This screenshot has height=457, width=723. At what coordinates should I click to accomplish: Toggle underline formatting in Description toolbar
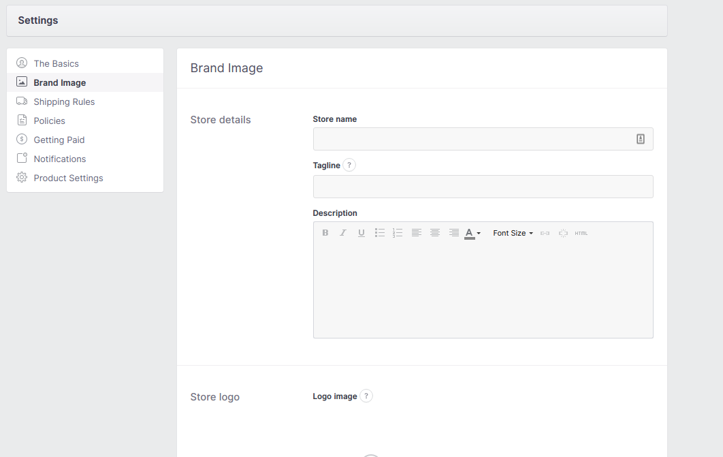pyautogui.click(x=361, y=233)
